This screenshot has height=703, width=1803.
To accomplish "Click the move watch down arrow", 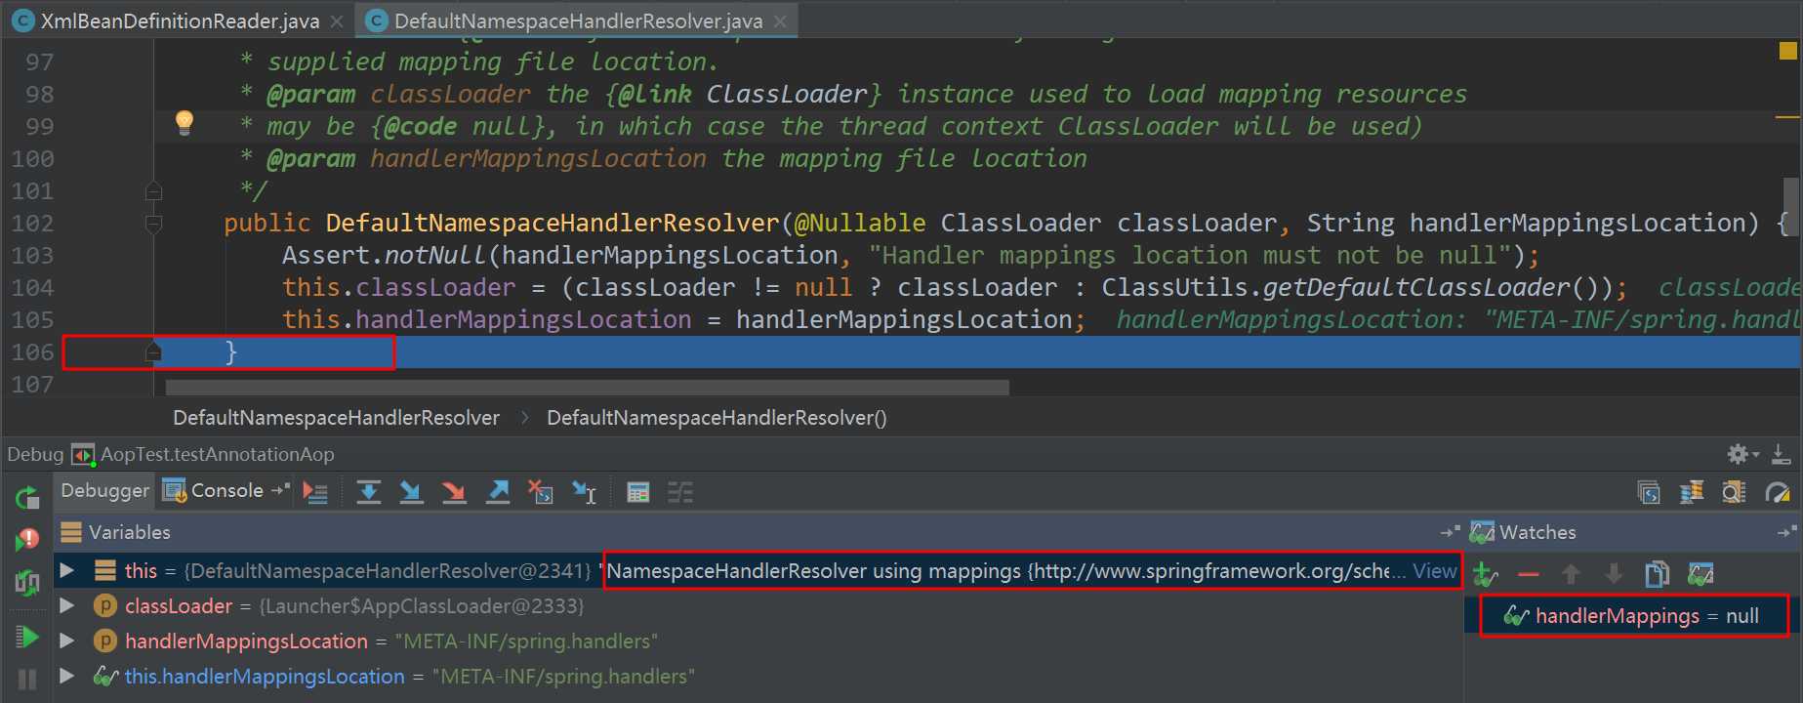I will point(1614,574).
